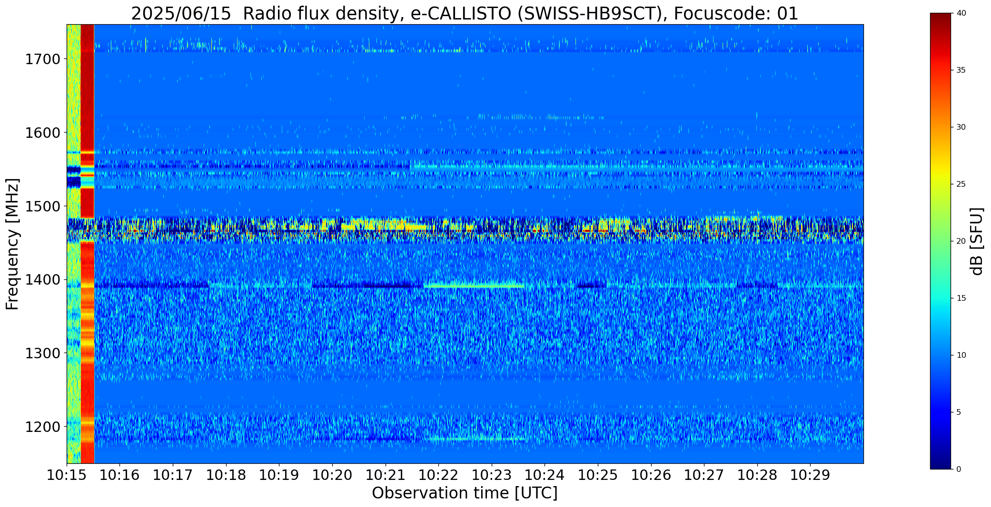This screenshot has width=991, height=507.
Task: Click the 10:15 time tick label
Action: click(67, 475)
